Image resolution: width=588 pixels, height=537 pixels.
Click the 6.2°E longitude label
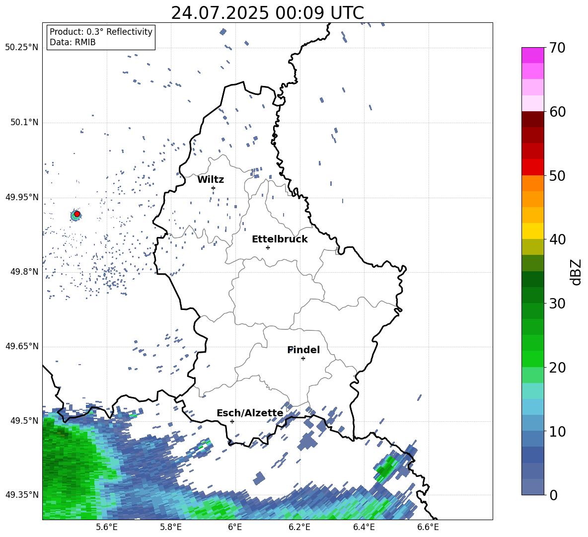point(299,527)
